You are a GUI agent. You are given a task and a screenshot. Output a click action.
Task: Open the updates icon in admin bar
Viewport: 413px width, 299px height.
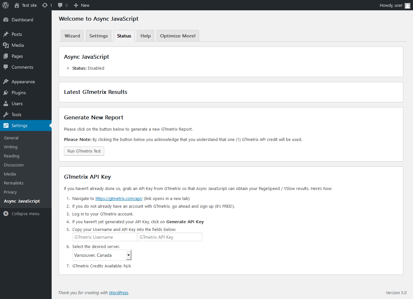pos(45,5)
